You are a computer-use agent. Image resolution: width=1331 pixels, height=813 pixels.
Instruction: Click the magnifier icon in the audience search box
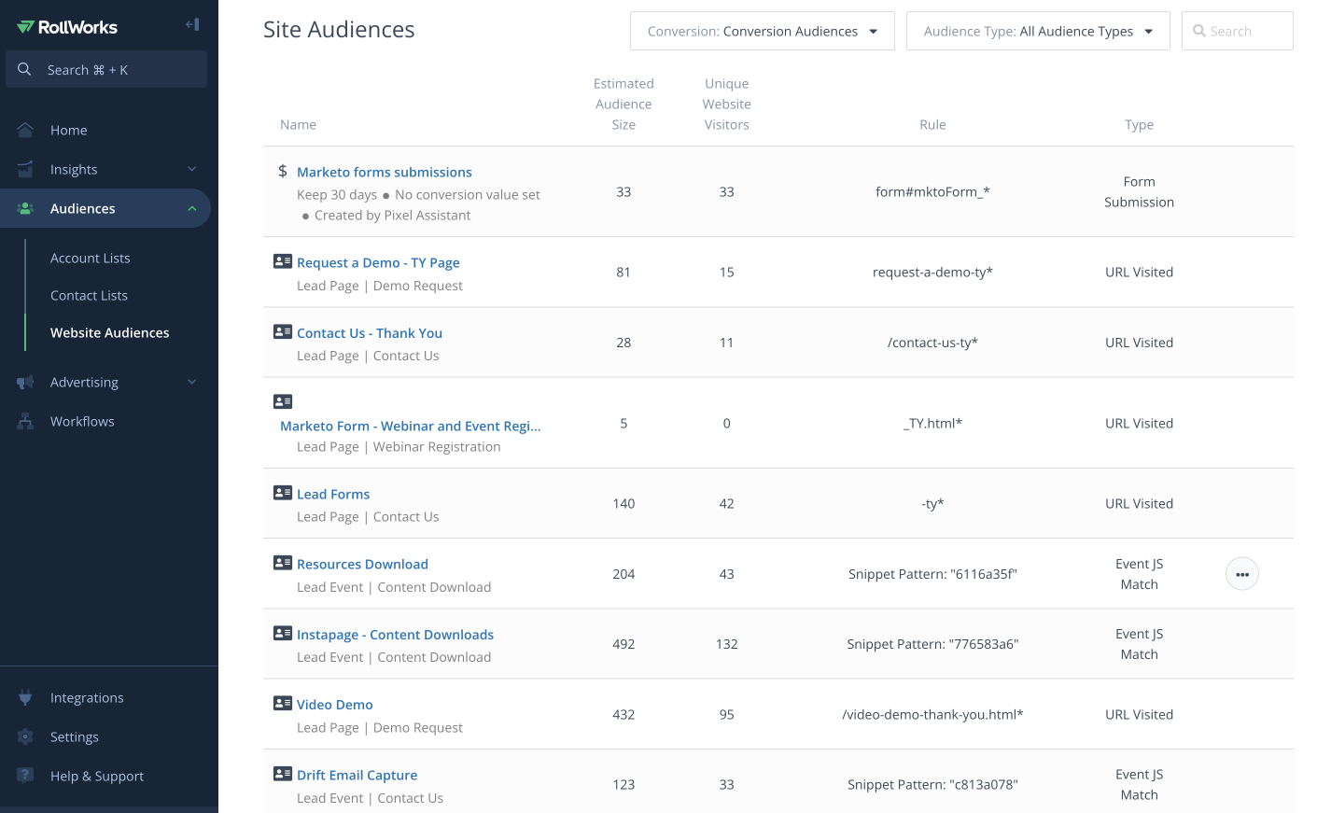[1199, 31]
